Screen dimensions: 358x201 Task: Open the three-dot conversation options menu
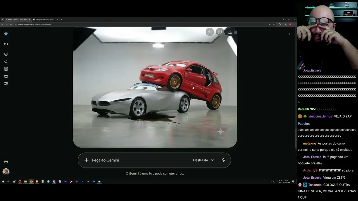point(290,35)
